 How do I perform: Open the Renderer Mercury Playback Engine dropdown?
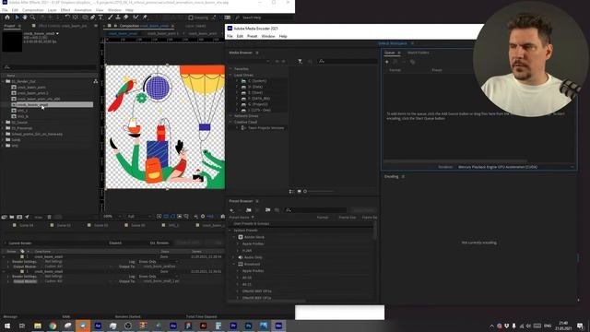click(516, 167)
